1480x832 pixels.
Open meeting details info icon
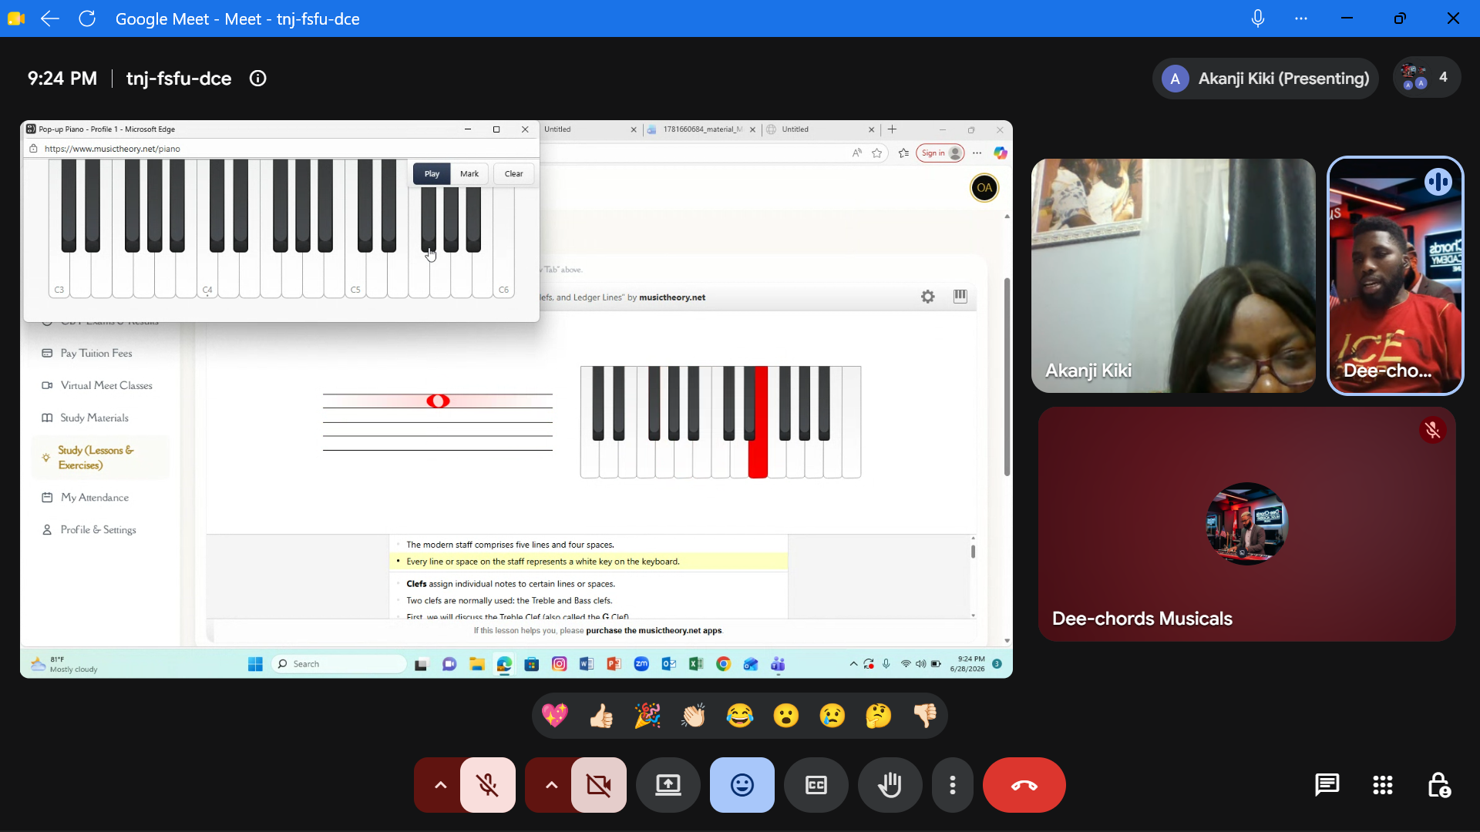258,79
